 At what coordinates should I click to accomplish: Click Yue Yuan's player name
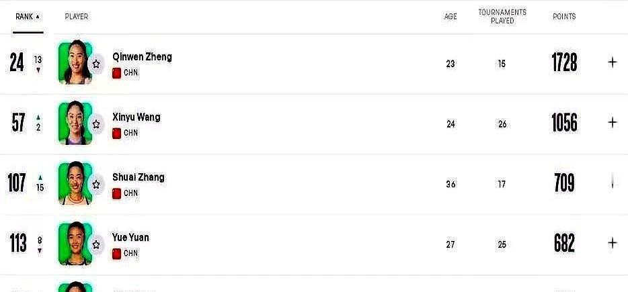pos(130,238)
